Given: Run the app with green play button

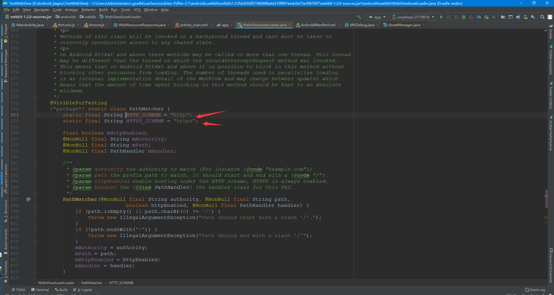Looking at the screenshot, I should 441,17.
